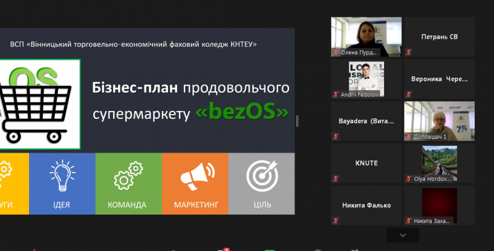The height and width of the screenshot is (251, 494).
Task: Click the shopping cart logo on the slide
Action: (40, 104)
